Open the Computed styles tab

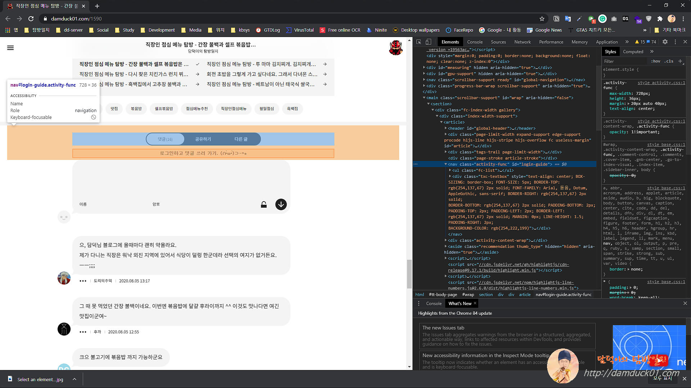(x=633, y=52)
